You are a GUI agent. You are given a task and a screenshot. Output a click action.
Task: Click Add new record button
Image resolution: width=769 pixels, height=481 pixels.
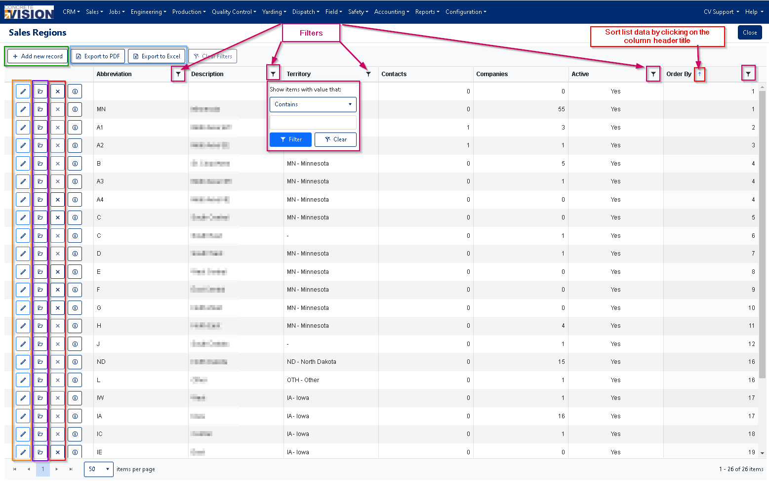pos(38,56)
